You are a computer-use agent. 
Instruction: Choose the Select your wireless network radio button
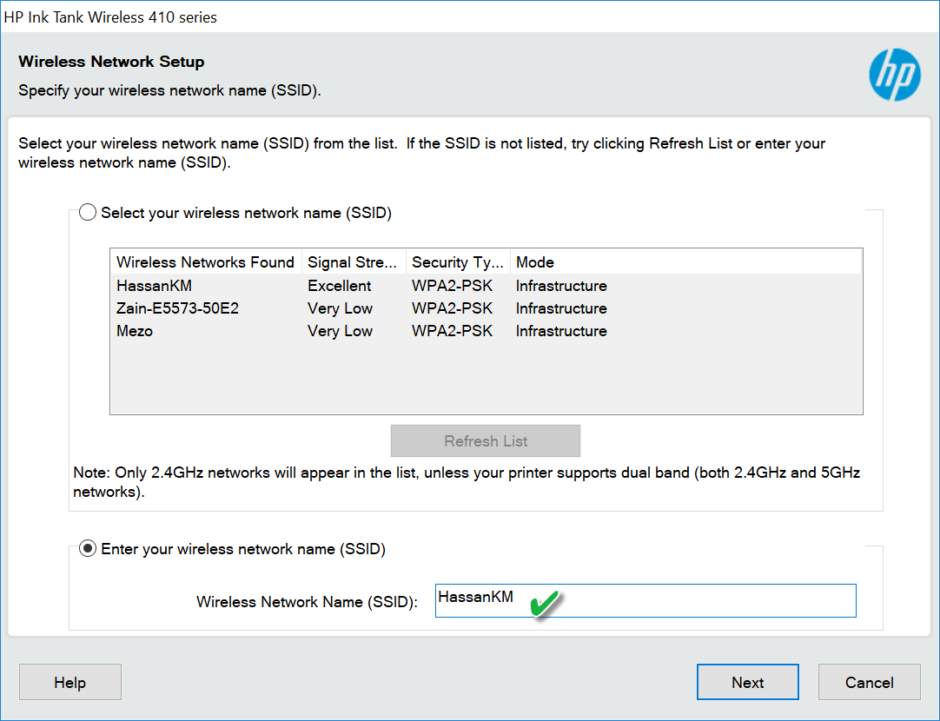tap(88, 213)
